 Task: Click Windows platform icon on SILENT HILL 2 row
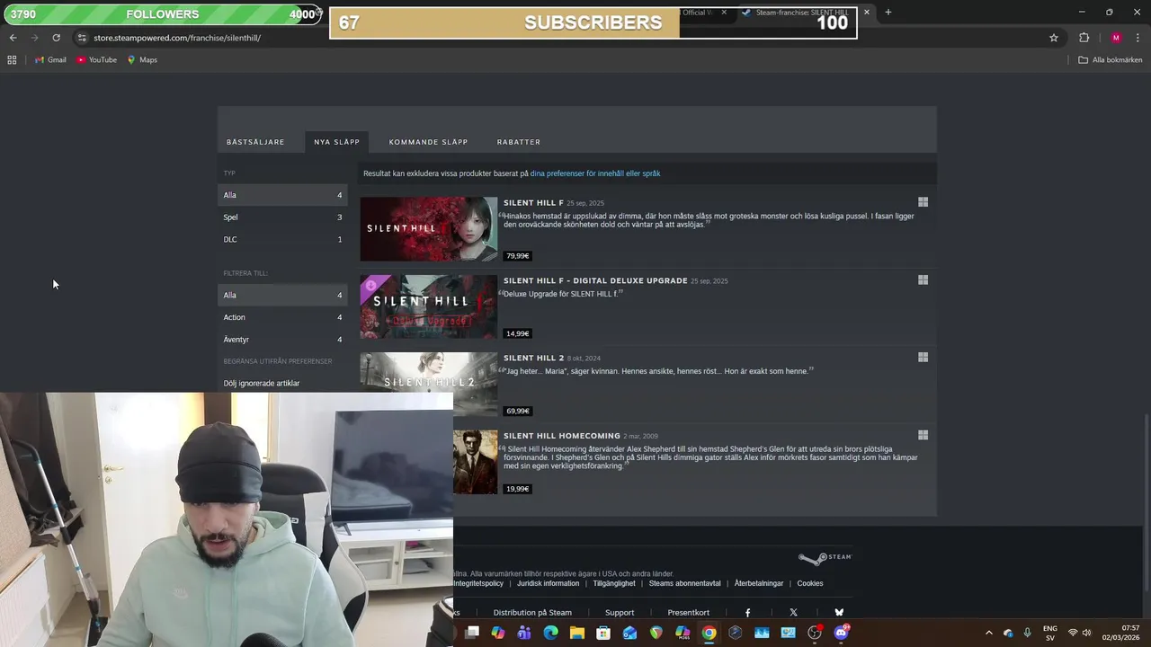point(923,357)
